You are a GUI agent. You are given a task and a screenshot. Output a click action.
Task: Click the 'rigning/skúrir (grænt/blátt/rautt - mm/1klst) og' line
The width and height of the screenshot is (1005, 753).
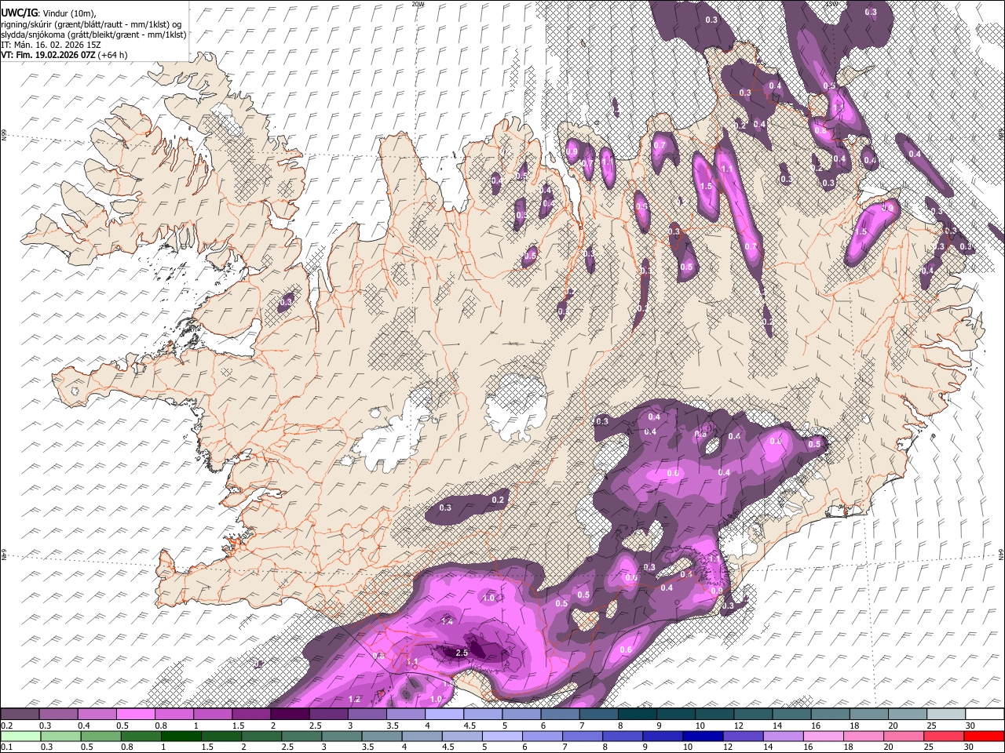click(91, 24)
